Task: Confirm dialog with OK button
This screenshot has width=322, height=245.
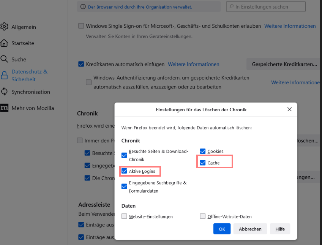Action: tap(222, 229)
